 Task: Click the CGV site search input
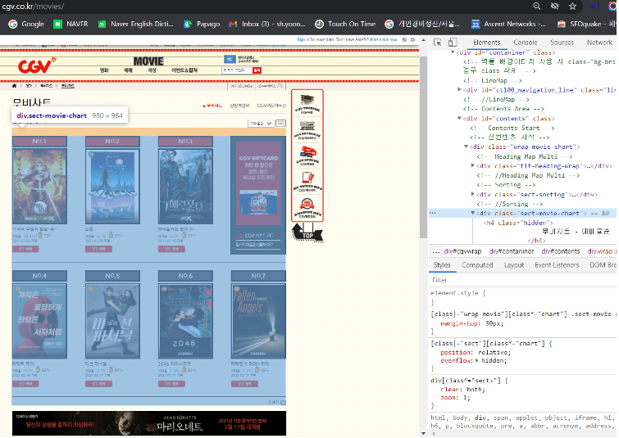click(237, 70)
